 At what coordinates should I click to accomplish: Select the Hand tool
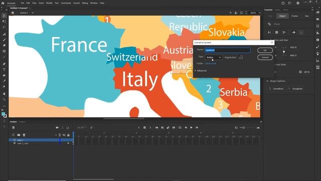(4, 94)
